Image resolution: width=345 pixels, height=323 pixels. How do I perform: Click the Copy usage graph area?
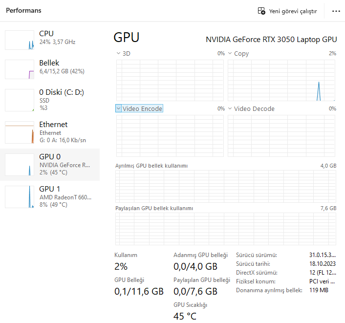(282, 80)
